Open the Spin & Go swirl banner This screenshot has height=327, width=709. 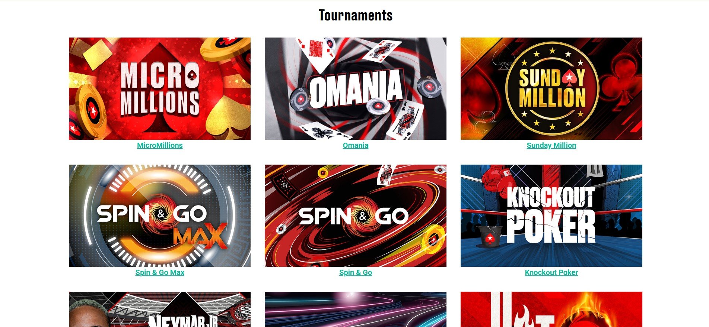click(356, 216)
